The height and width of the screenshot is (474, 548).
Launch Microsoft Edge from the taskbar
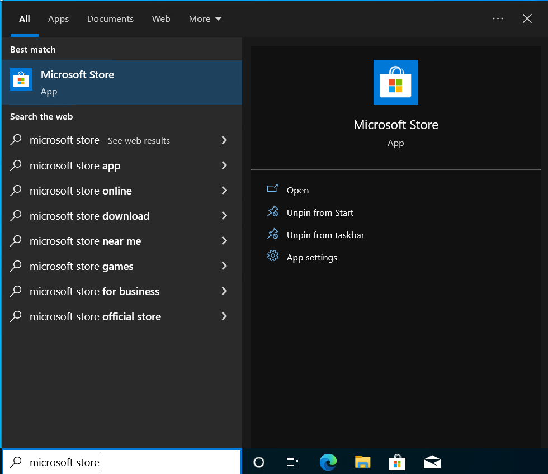[328, 462]
